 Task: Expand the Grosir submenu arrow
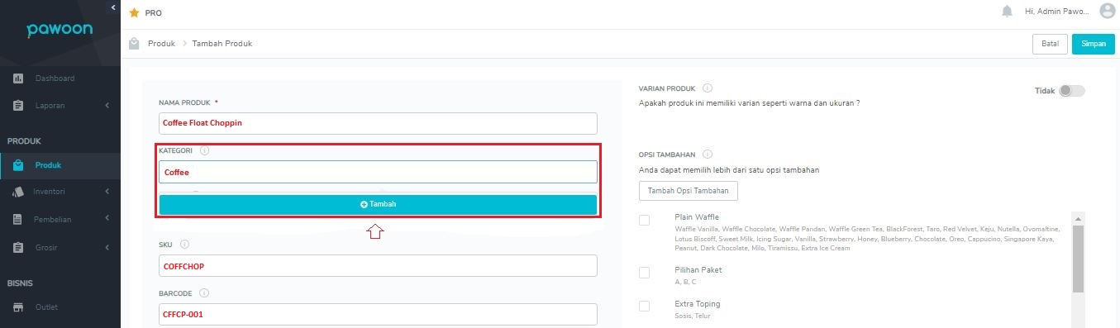tap(107, 247)
